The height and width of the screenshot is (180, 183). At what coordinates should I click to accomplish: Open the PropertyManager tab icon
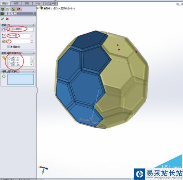(8, 9)
